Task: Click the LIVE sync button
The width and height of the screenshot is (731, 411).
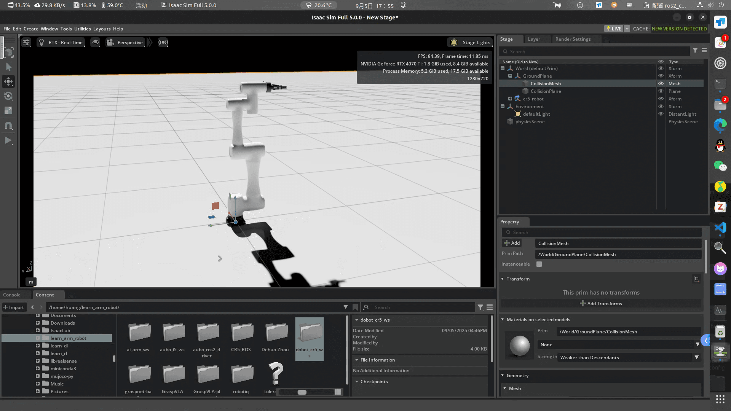Action: pyautogui.click(x=613, y=29)
